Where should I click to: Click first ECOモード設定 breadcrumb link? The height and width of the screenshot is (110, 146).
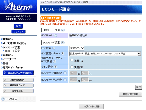coord(63,2)
